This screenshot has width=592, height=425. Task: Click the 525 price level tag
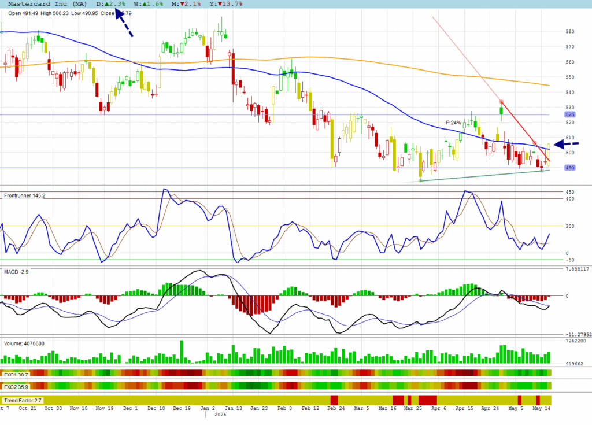(x=569, y=114)
